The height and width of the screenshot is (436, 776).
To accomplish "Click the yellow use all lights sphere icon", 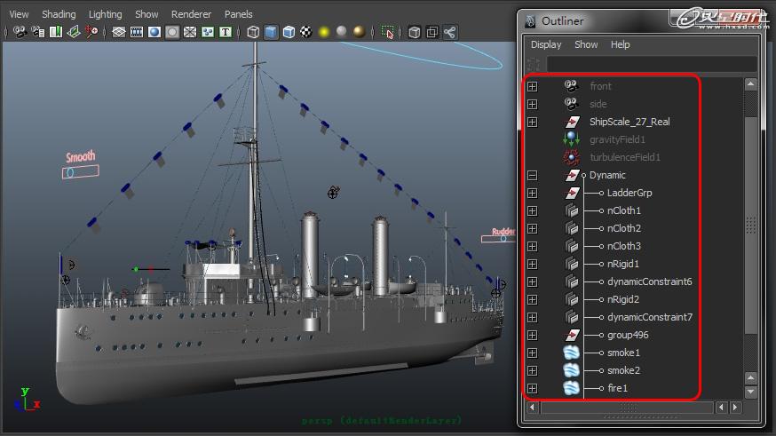I will click(x=324, y=32).
